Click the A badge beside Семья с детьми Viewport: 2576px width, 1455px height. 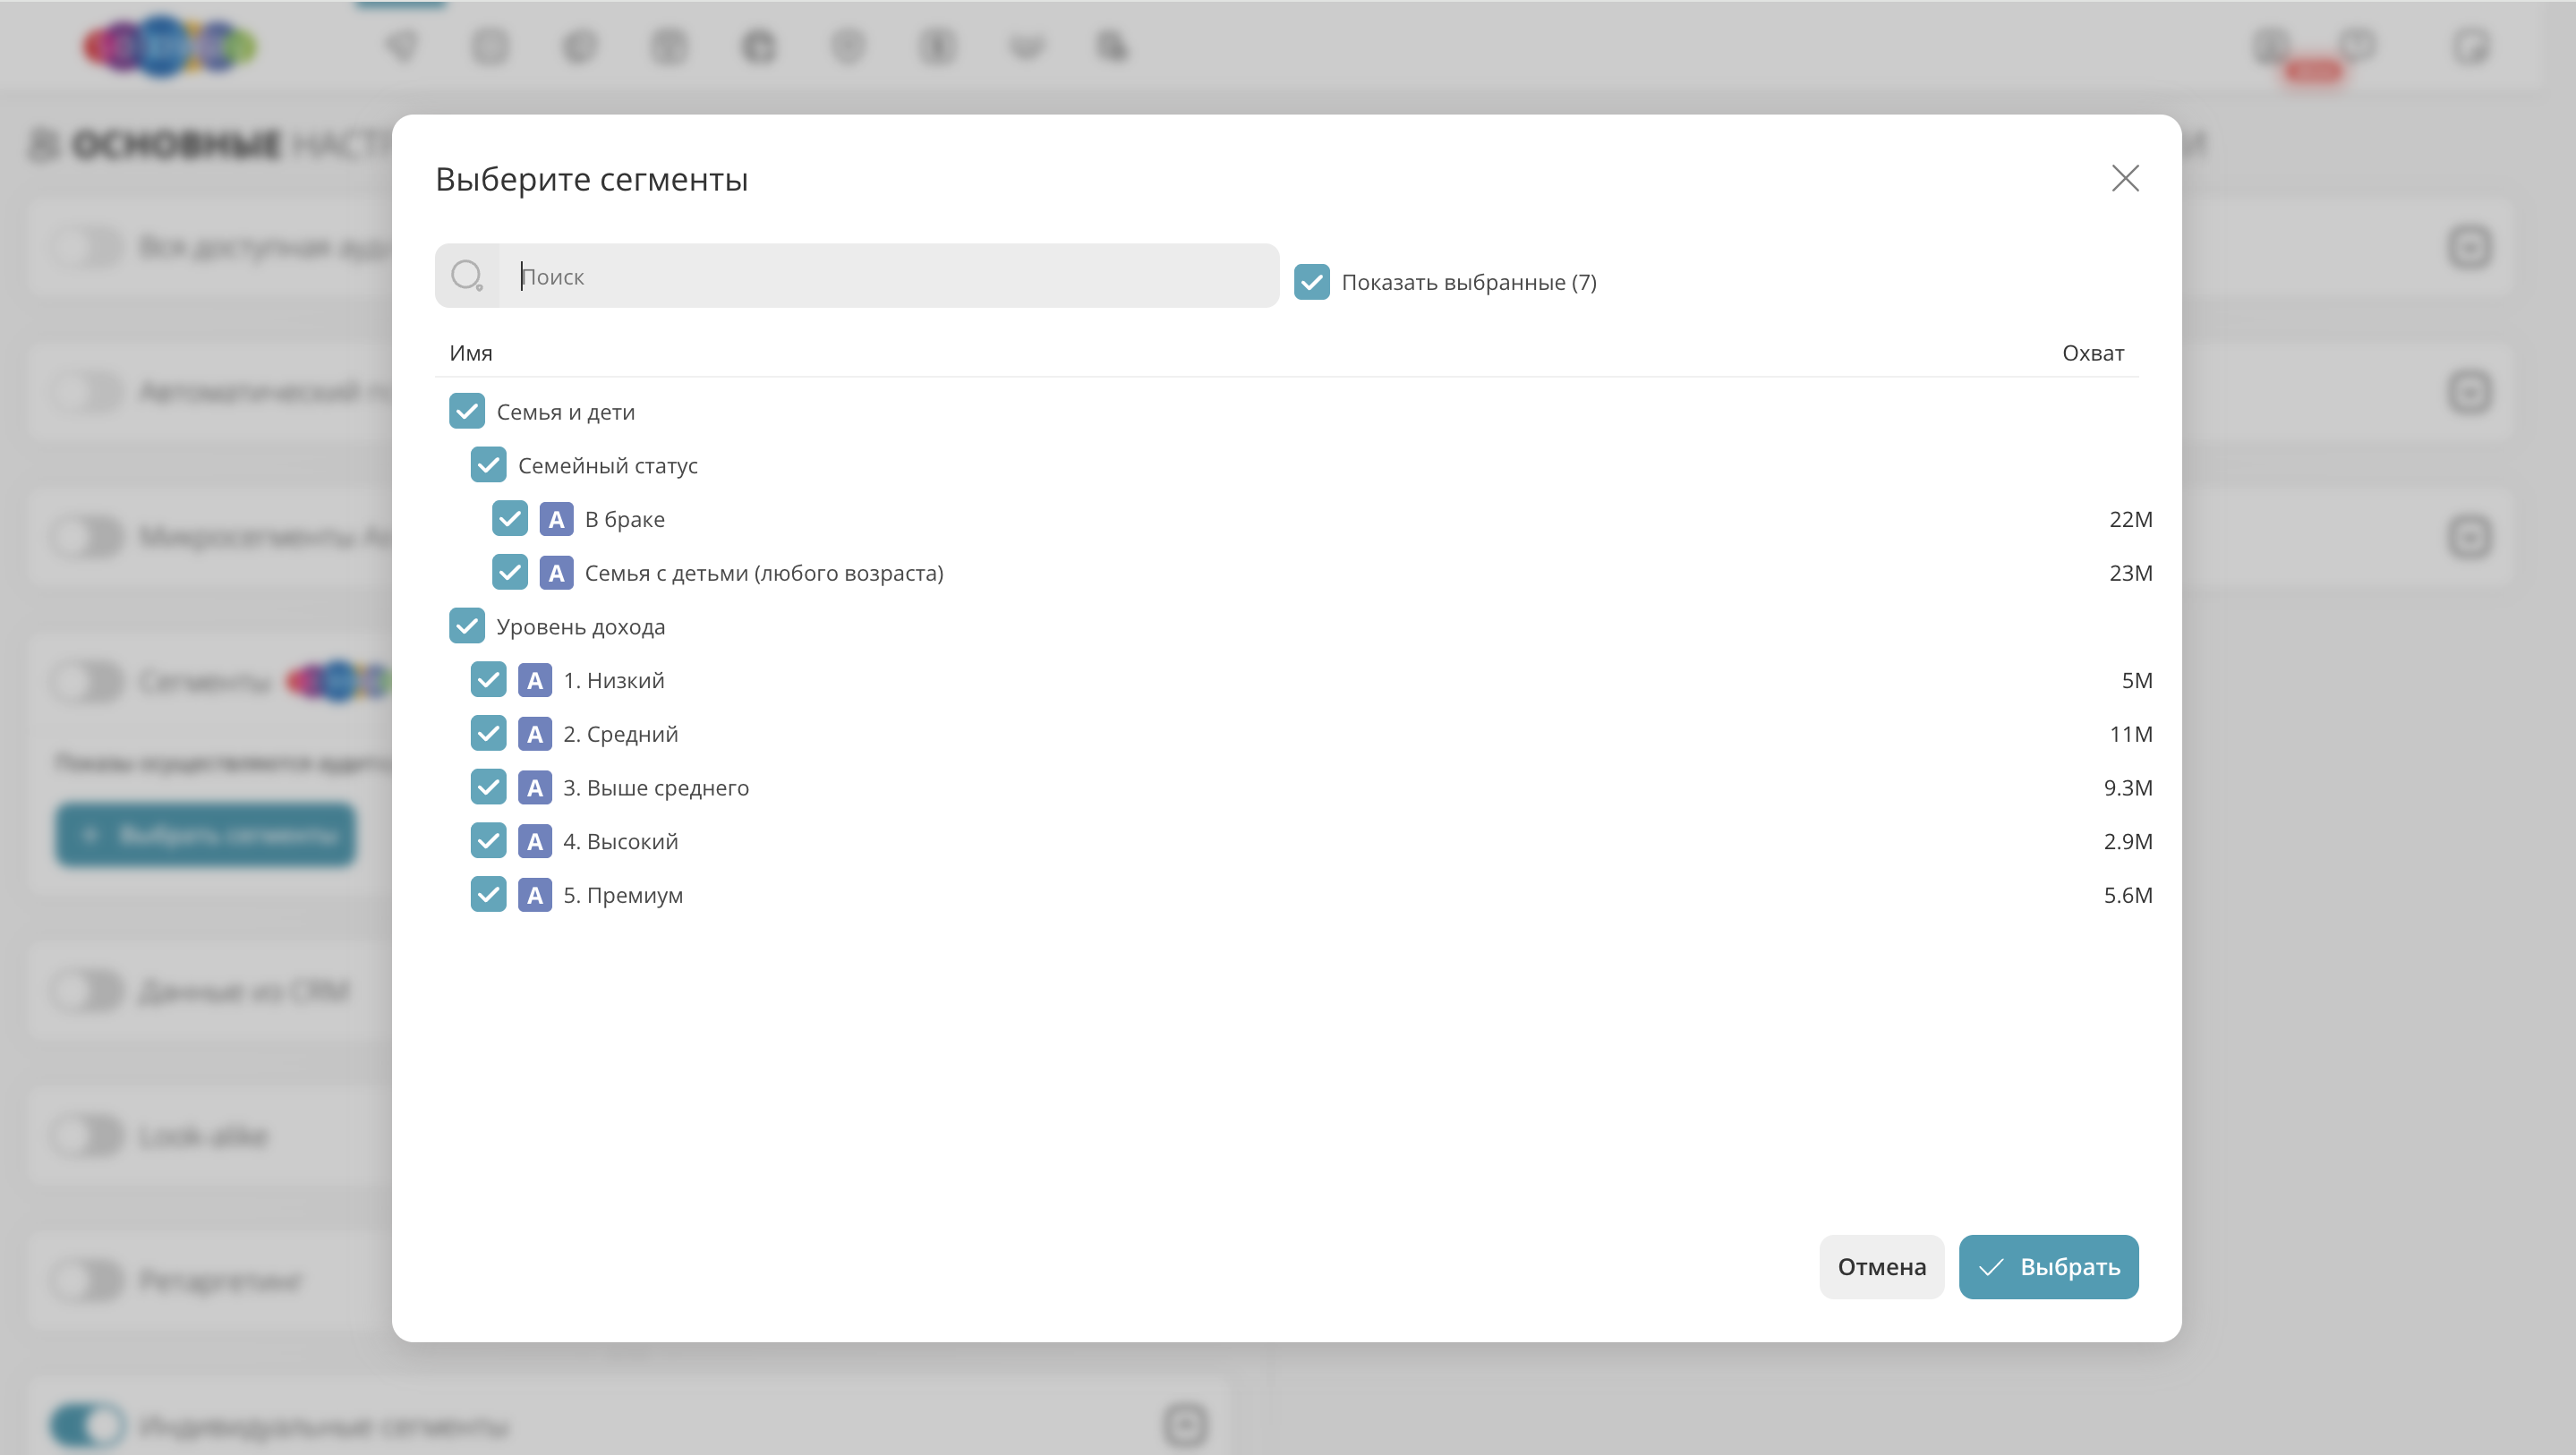click(556, 573)
